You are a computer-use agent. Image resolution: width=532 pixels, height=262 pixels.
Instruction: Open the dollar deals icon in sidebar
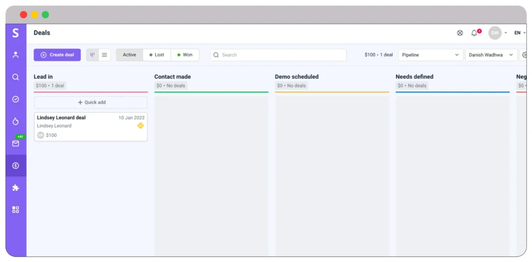(x=16, y=166)
